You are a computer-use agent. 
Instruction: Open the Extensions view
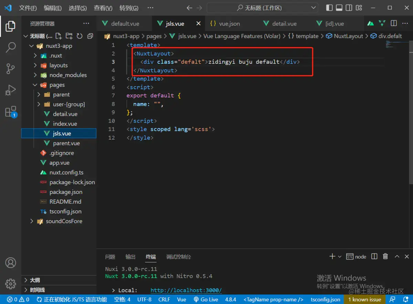(11, 112)
